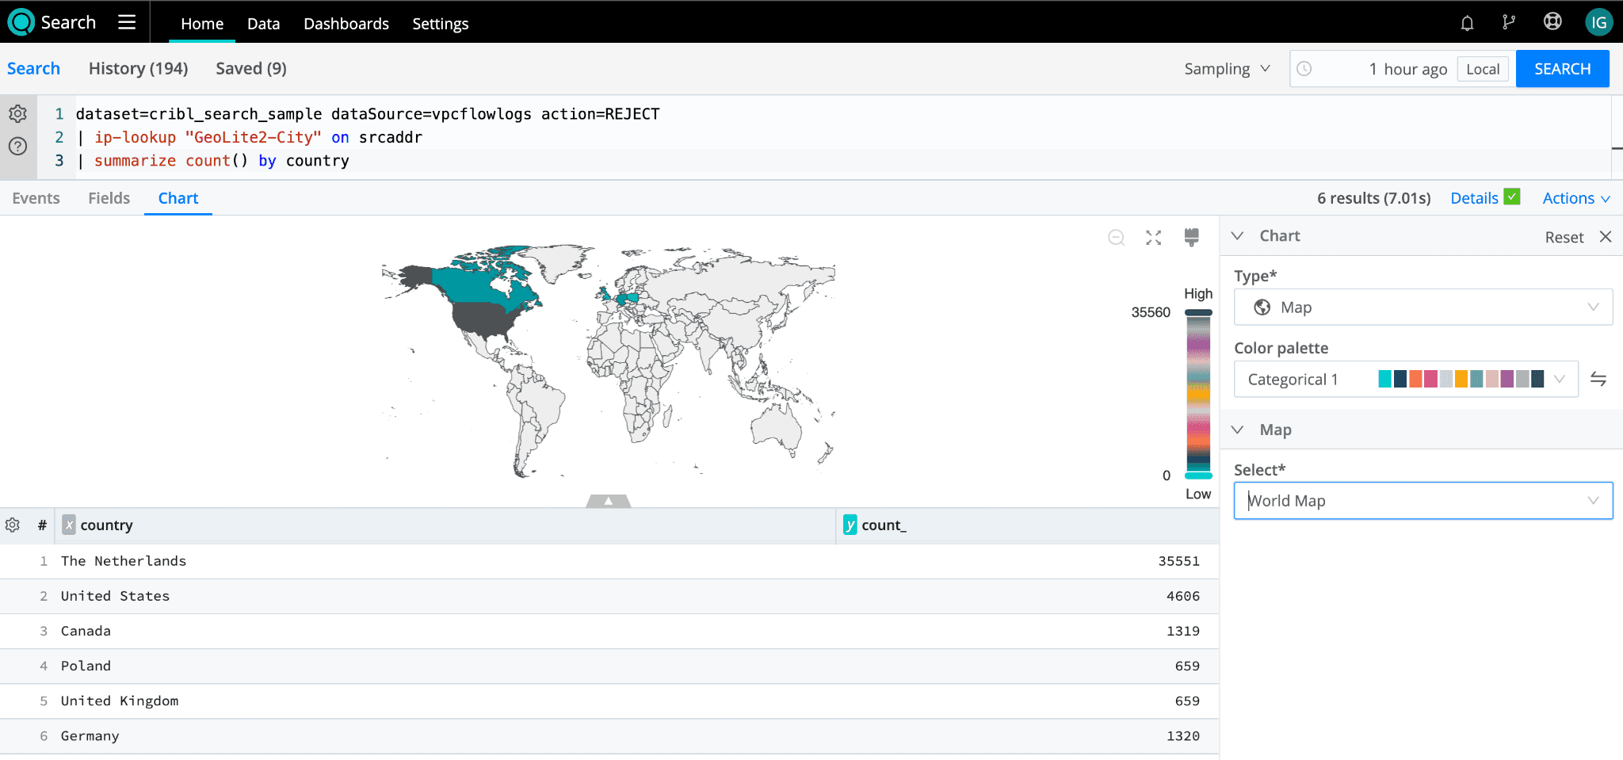Open query editor settings gear

(17, 114)
